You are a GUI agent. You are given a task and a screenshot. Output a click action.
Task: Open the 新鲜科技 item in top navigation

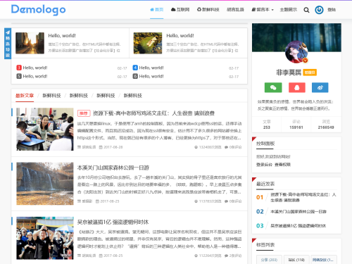(x=208, y=10)
